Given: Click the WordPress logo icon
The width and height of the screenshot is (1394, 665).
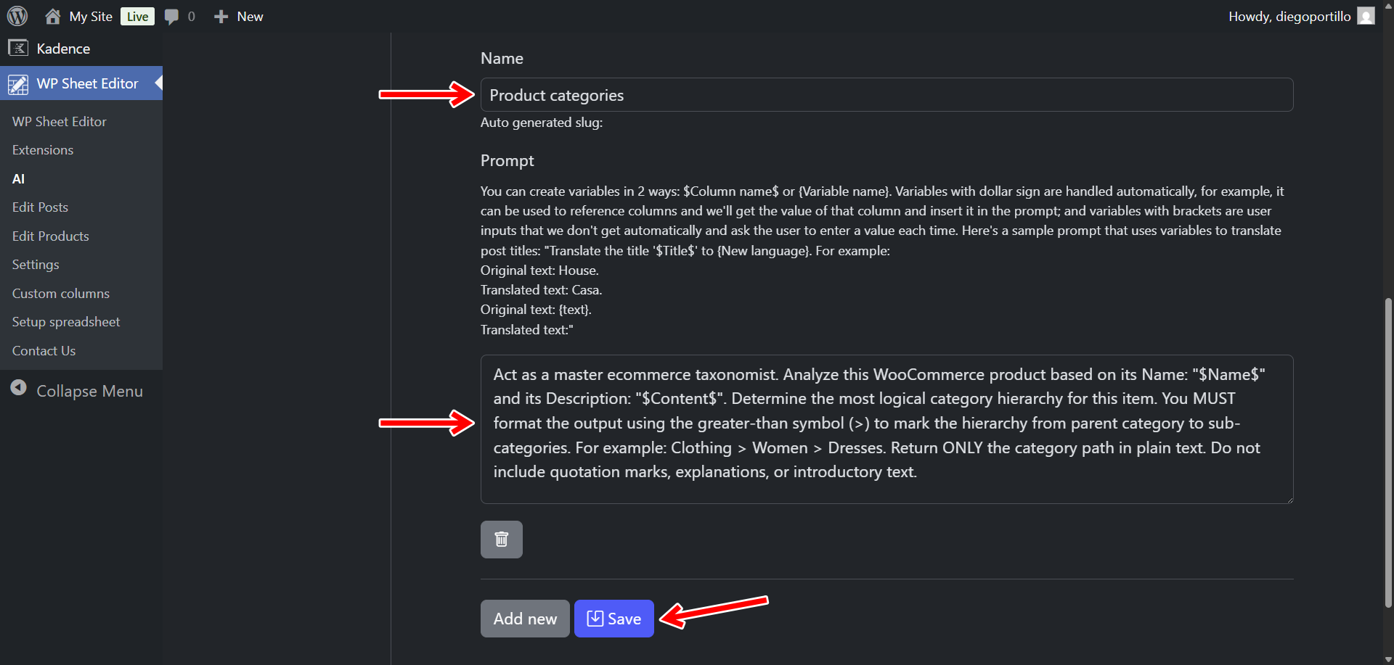Looking at the screenshot, I should (x=17, y=16).
